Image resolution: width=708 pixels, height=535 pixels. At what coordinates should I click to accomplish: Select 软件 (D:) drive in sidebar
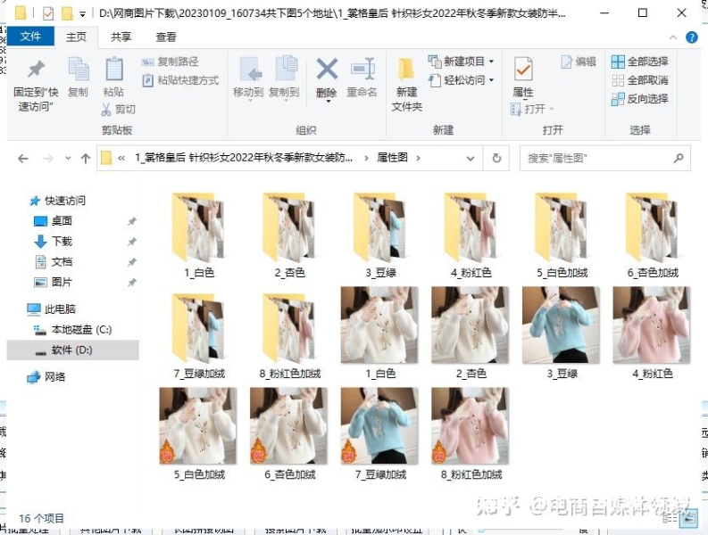click(72, 350)
